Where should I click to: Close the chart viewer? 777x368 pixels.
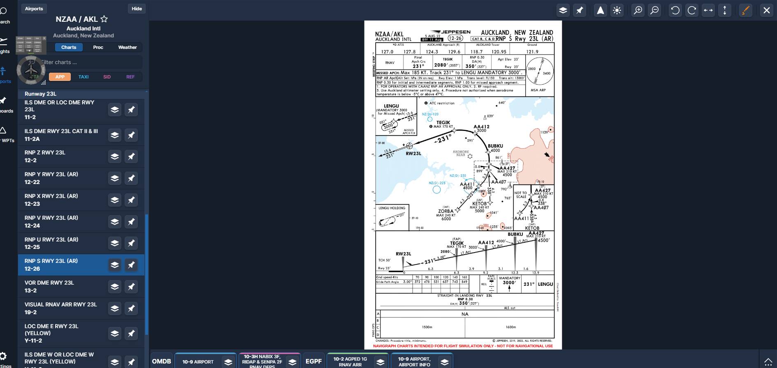tap(767, 10)
